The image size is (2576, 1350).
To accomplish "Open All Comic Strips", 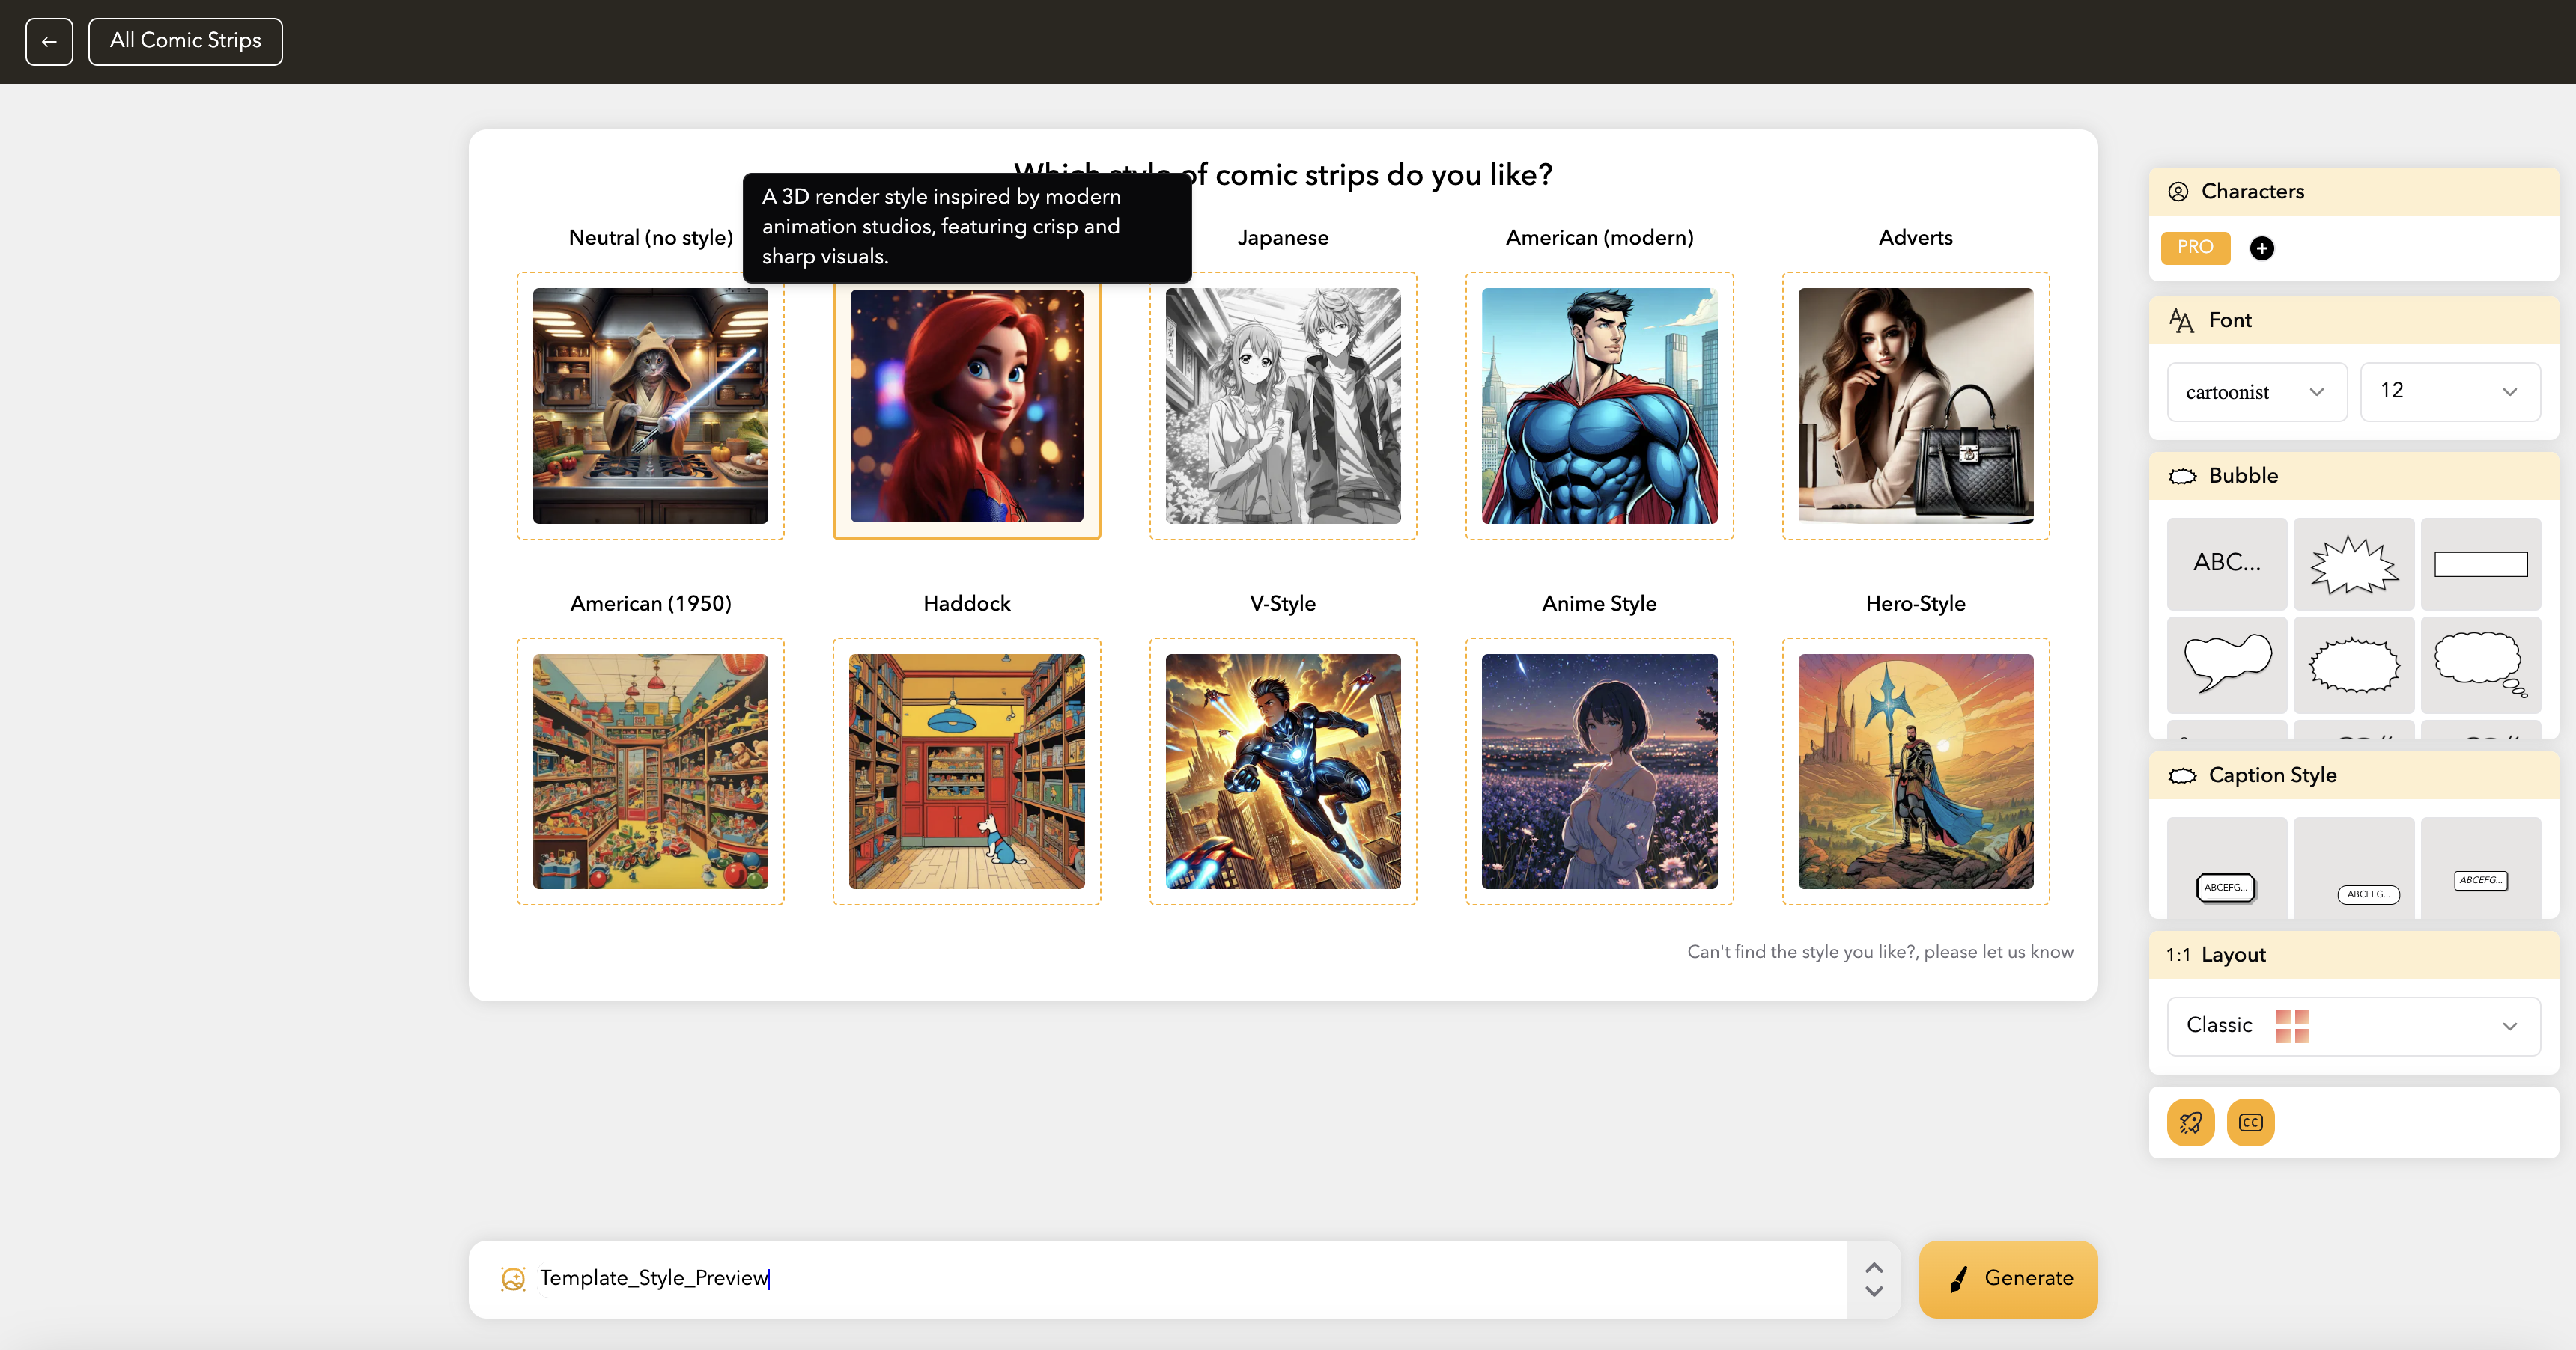I will coord(185,41).
